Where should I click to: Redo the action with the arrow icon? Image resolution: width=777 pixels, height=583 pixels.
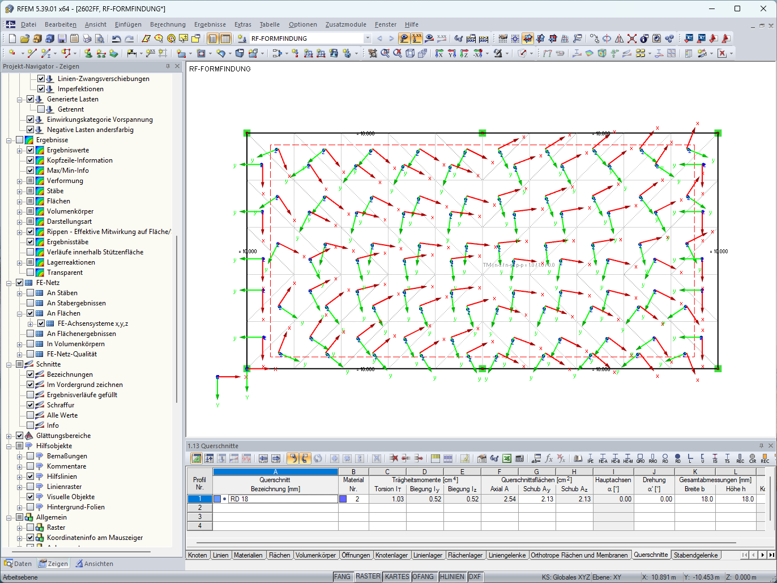pyautogui.click(x=129, y=39)
